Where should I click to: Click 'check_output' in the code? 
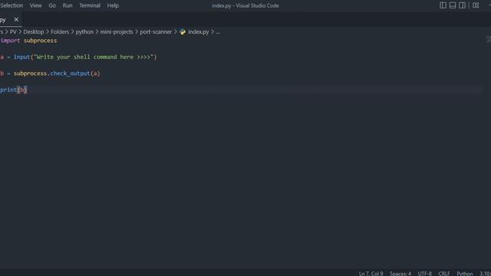coord(70,74)
